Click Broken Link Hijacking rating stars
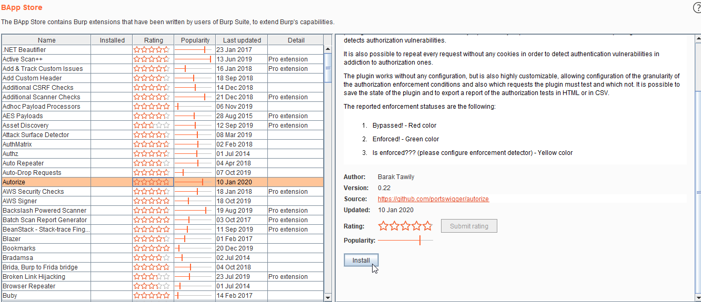This screenshot has height=302, width=701. point(152,276)
